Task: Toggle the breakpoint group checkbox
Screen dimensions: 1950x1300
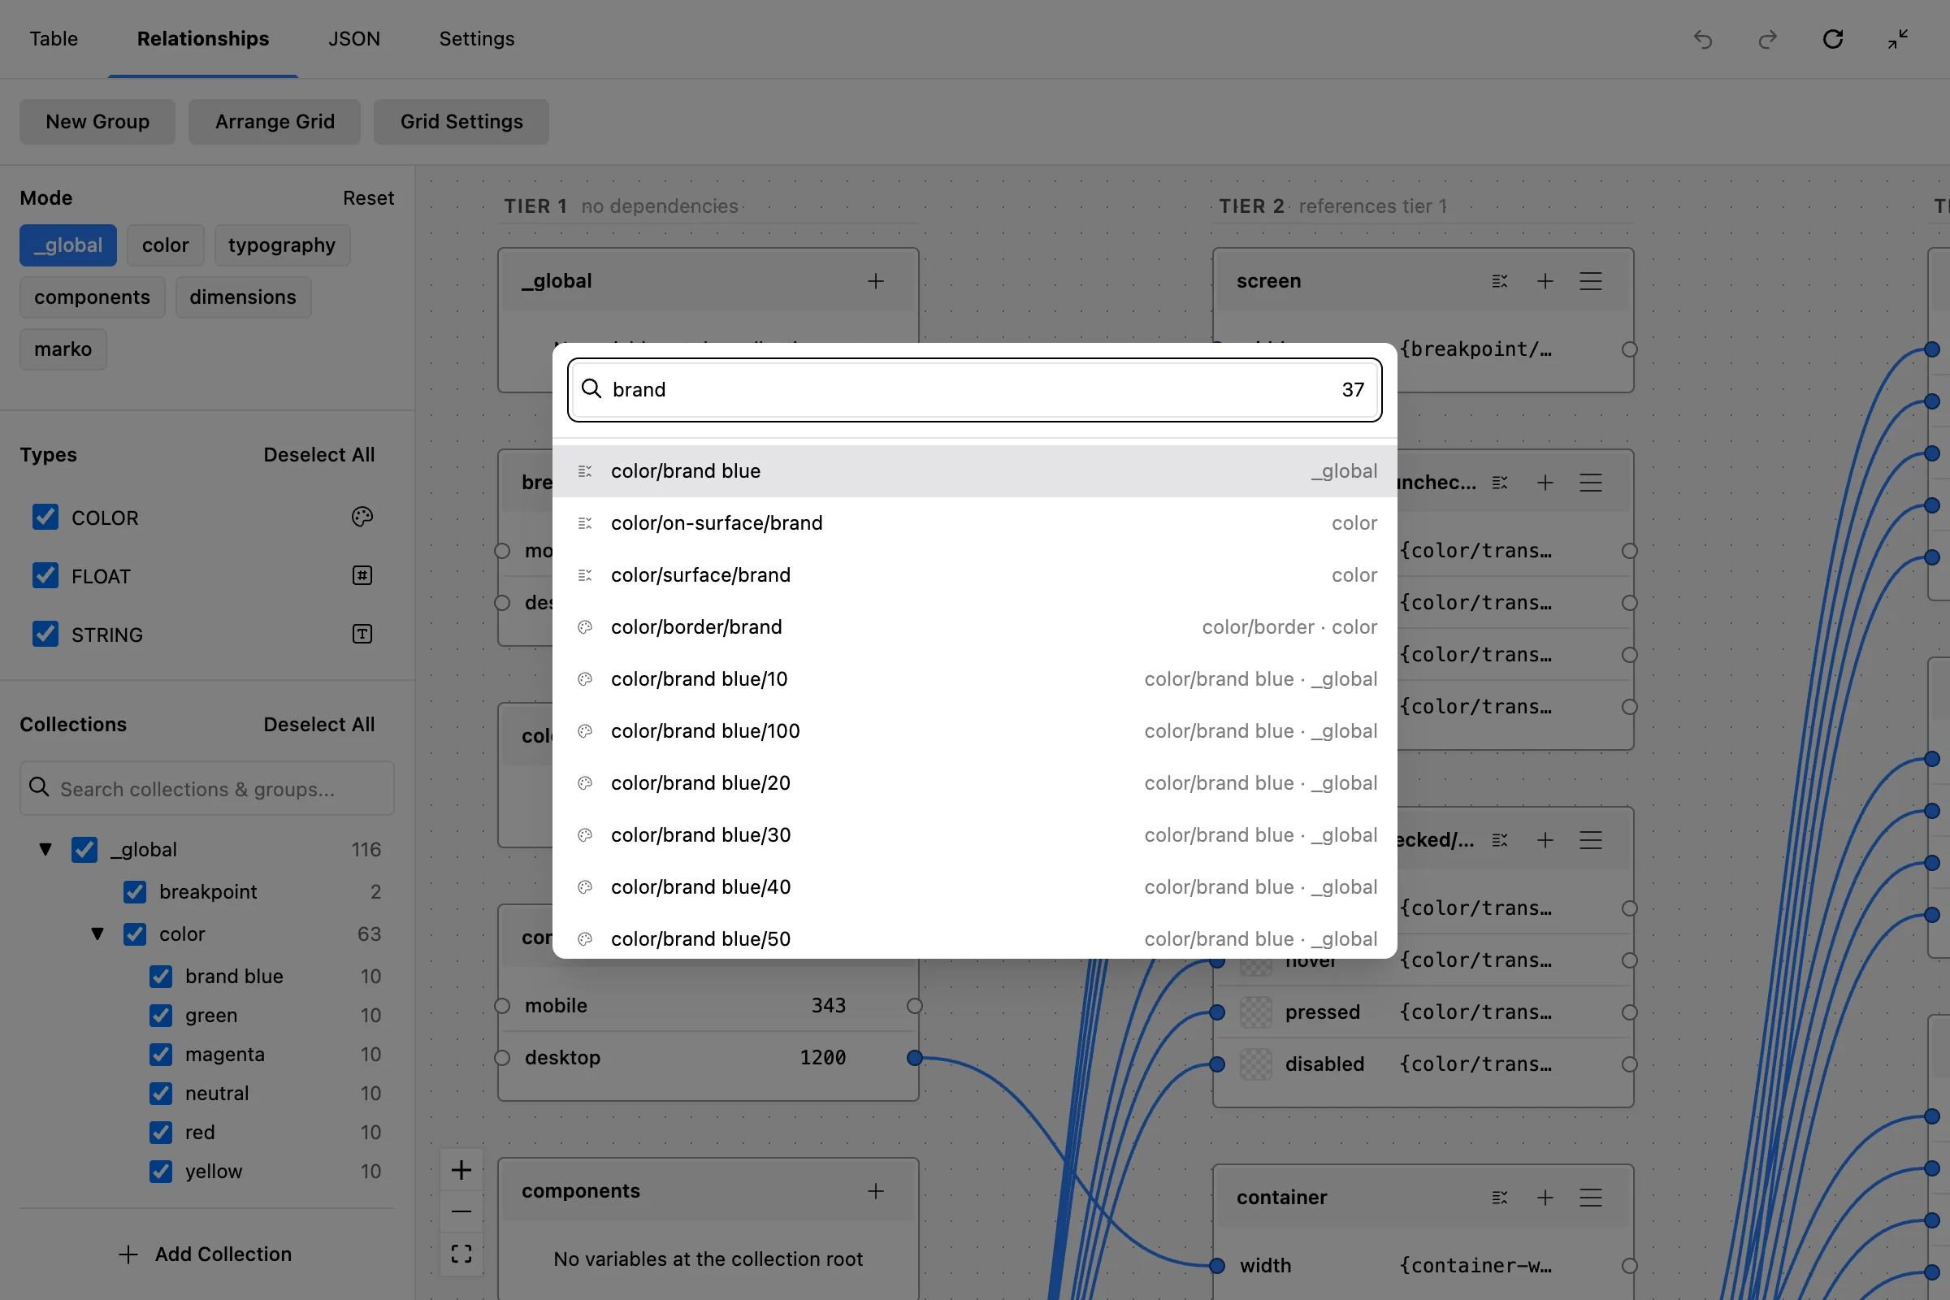Action: [x=135, y=892]
